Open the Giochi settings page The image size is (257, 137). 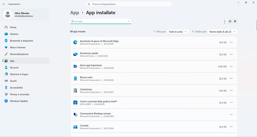tap(26, 81)
